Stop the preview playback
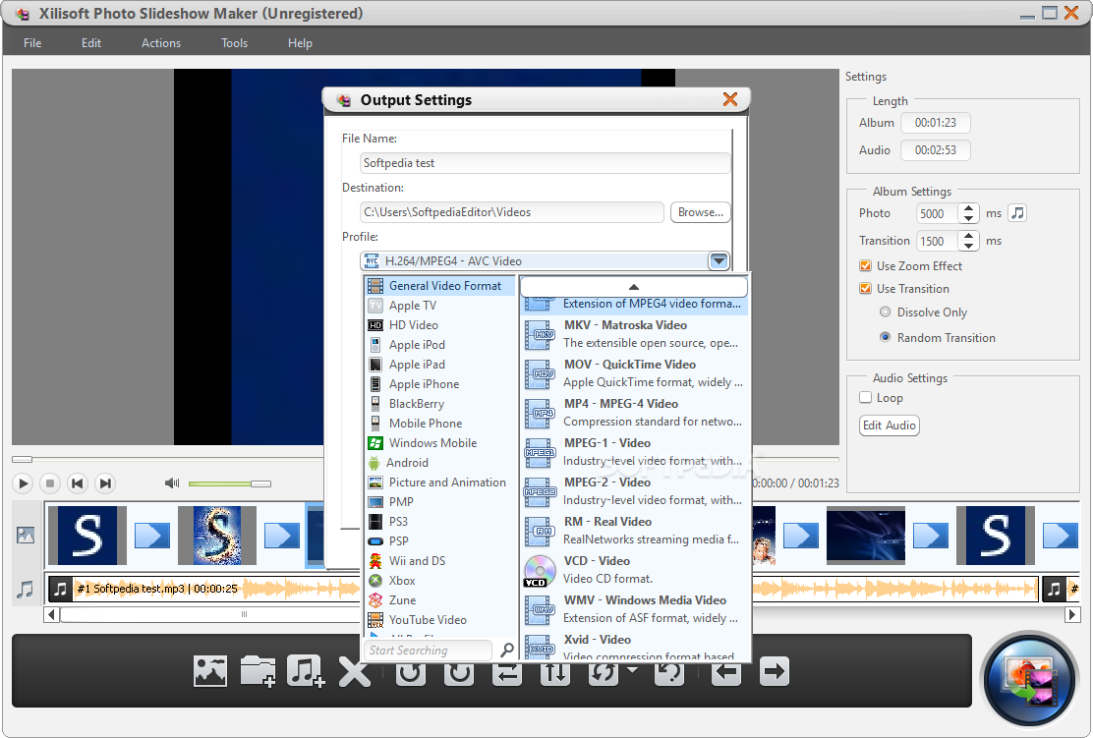The image size is (1093, 738). 49,483
